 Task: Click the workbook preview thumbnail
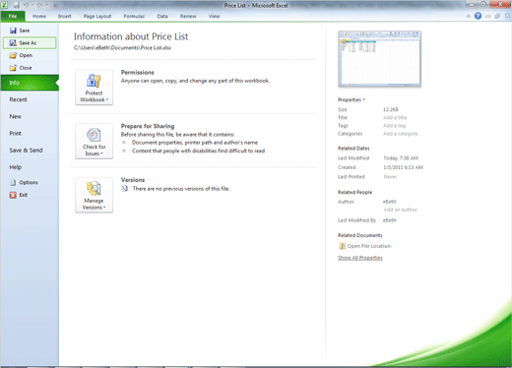[x=379, y=59]
